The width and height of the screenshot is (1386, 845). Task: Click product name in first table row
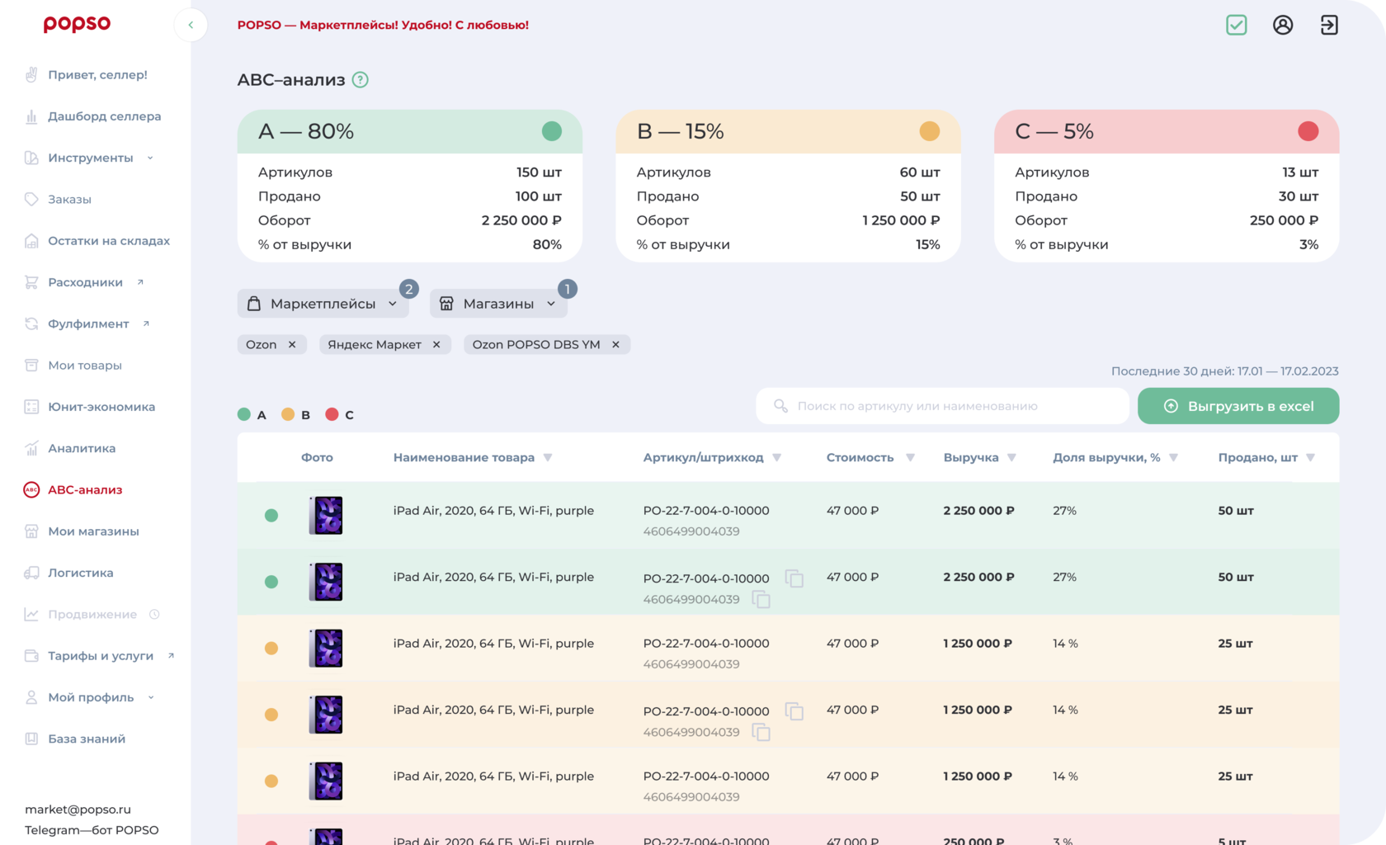[493, 511]
